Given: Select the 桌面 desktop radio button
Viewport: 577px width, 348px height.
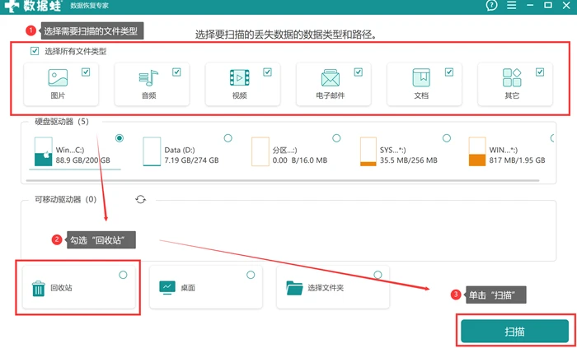Looking at the screenshot, I should [251, 275].
